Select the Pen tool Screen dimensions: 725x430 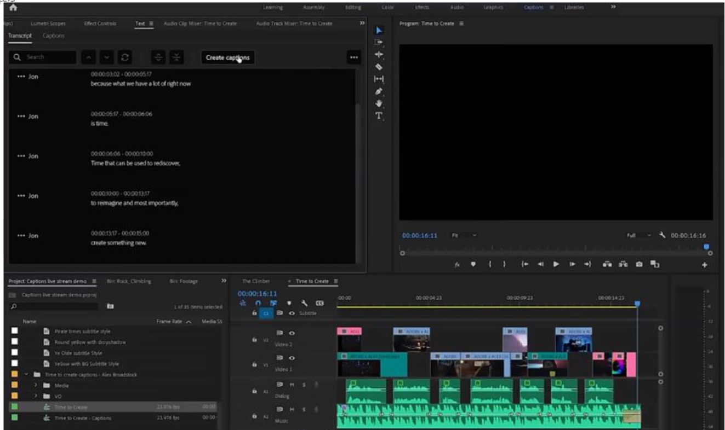(379, 91)
